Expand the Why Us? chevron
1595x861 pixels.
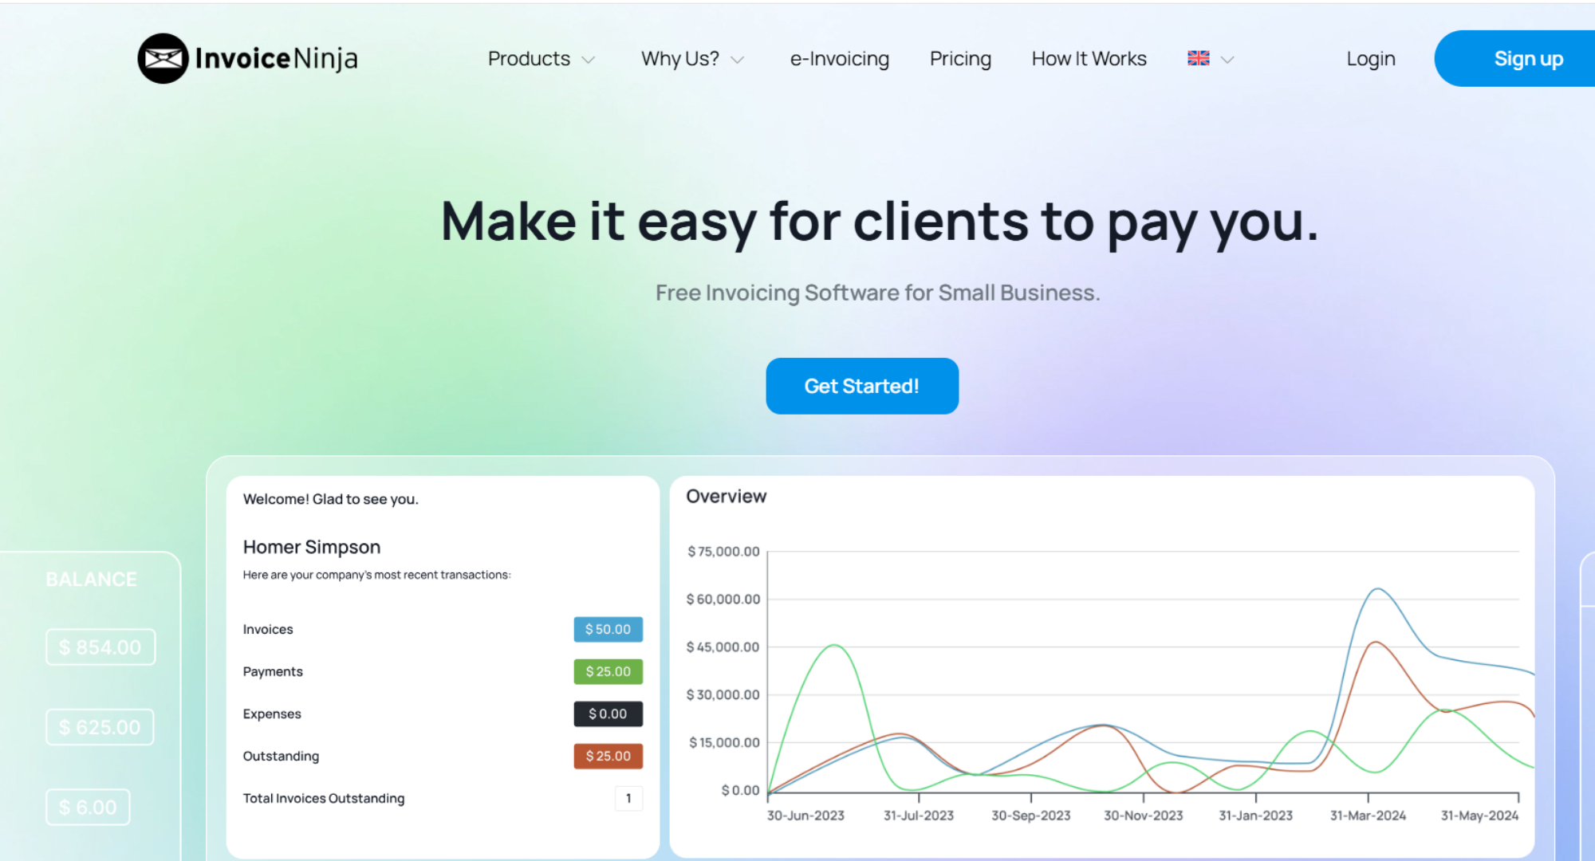pos(738,60)
